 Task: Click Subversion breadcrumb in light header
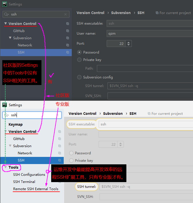pyautogui.click(x=113, y=114)
